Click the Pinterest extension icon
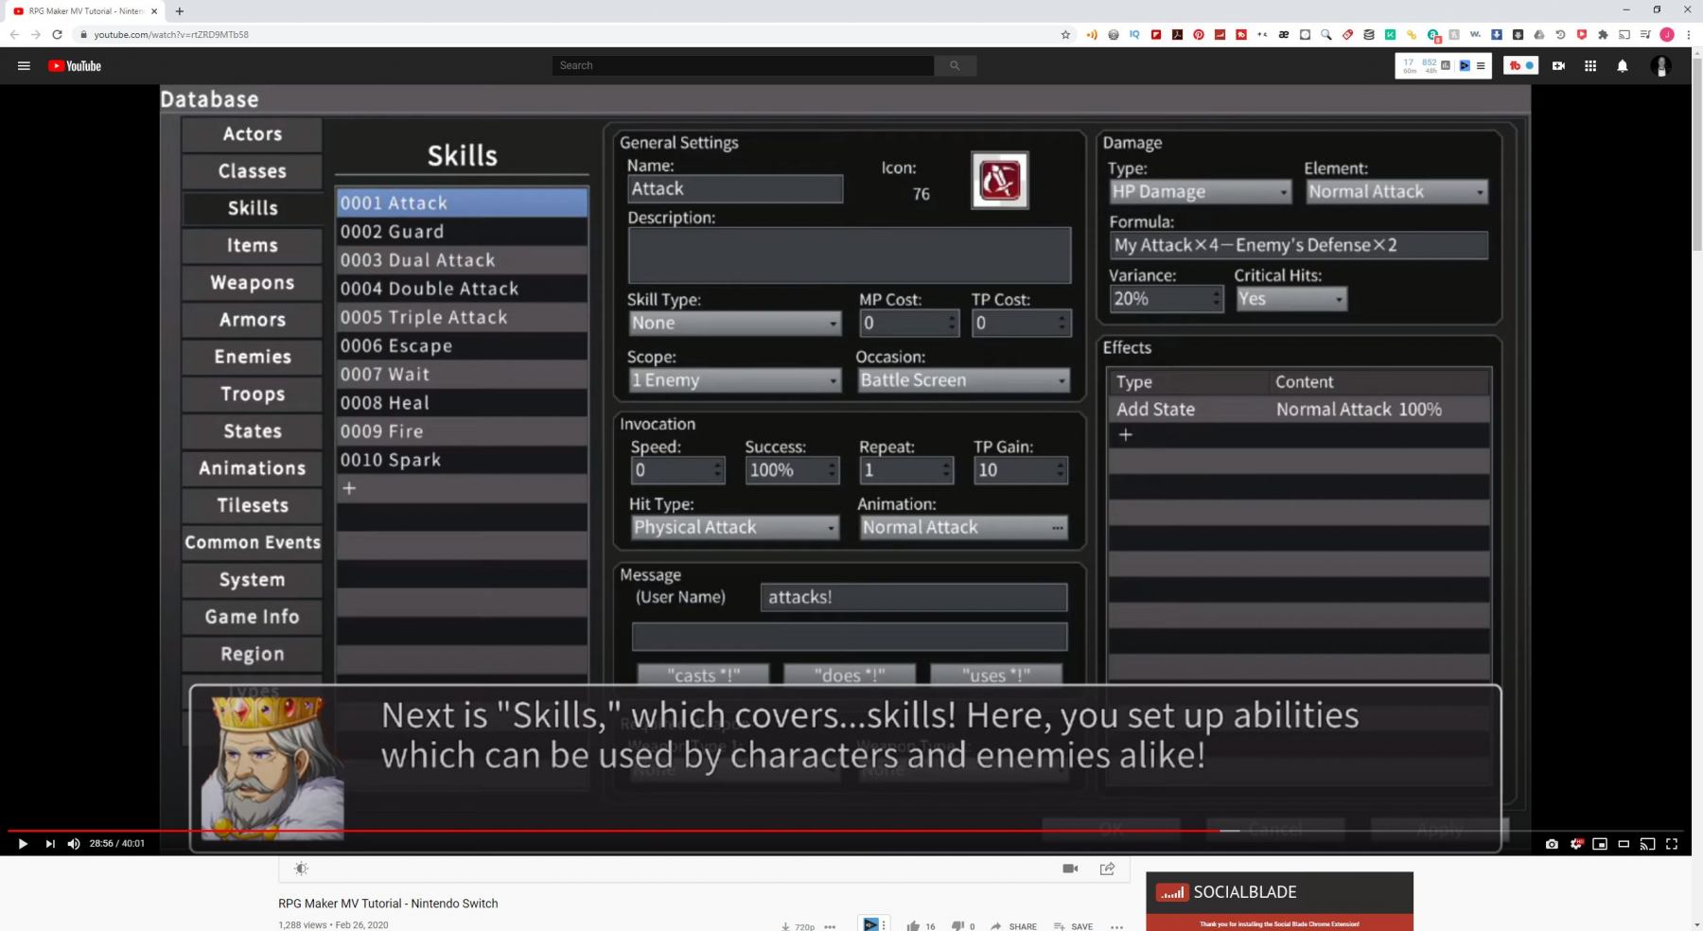The height and width of the screenshot is (931, 1703). coord(1199,34)
